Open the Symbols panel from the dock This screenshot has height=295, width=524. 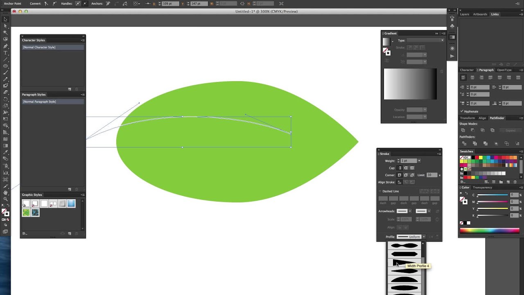[x=452, y=26]
